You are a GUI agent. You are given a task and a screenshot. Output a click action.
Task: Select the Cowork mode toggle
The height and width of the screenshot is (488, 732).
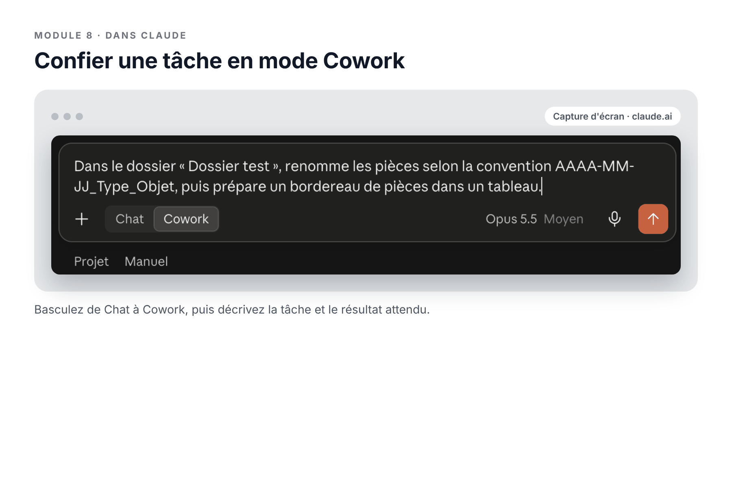186,219
